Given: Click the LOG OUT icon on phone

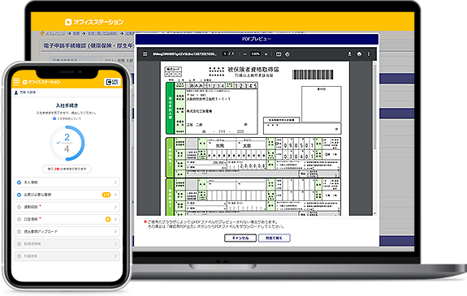Looking at the screenshot, I should 112,82.
